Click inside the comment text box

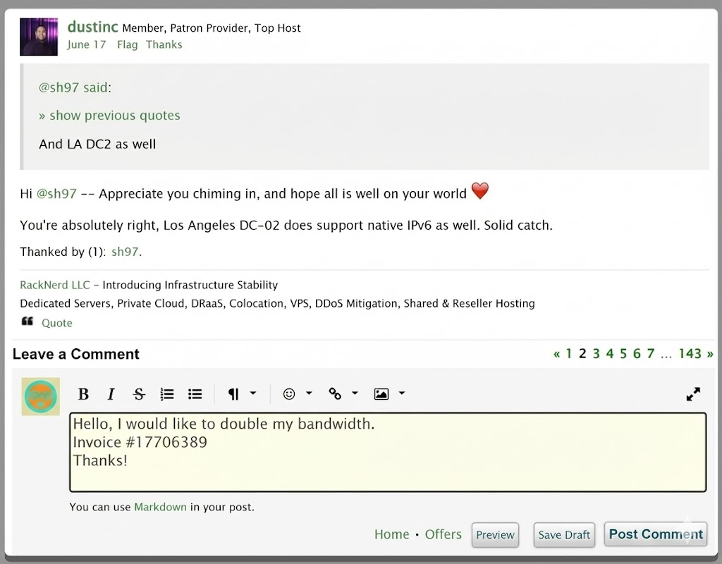[388, 452]
